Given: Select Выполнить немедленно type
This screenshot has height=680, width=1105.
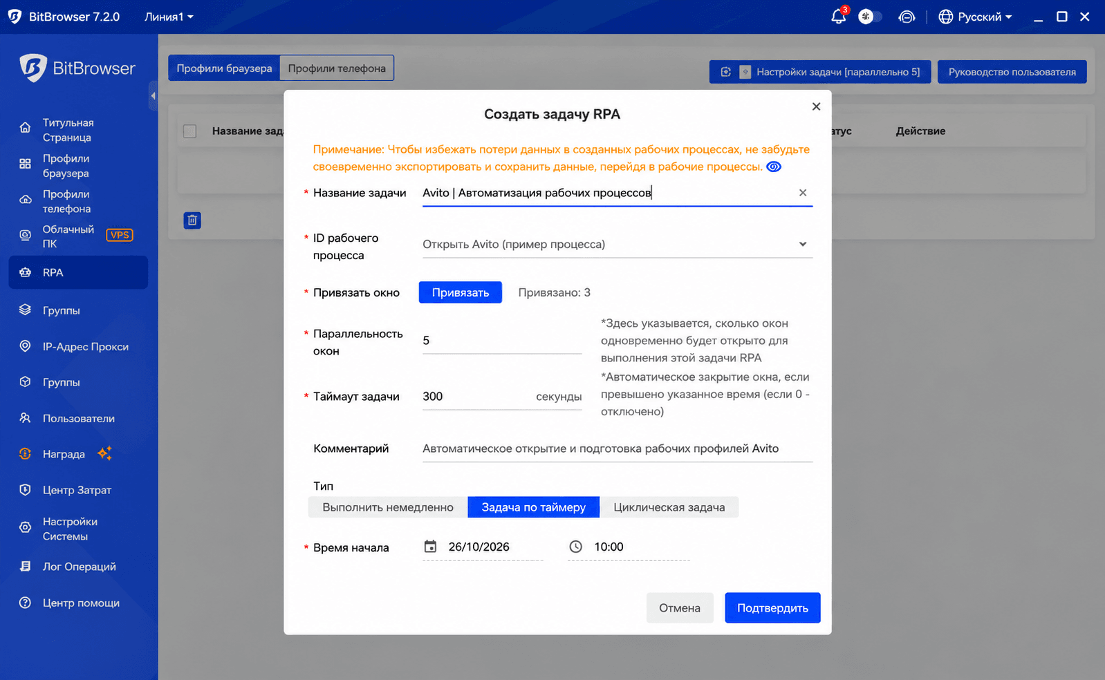Looking at the screenshot, I should 388,507.
